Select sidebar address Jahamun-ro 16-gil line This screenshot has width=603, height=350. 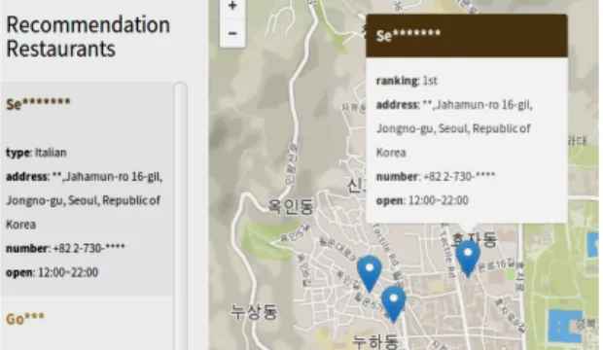[x=85, y=177]
